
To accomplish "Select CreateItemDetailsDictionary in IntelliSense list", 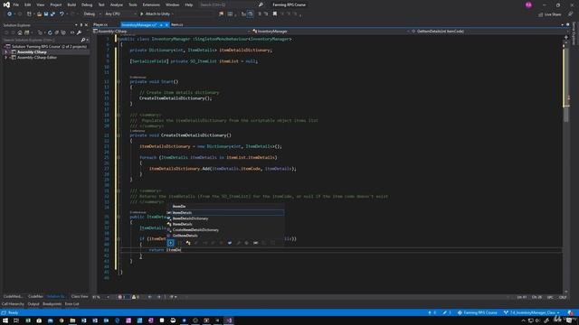I will coord(195,230).
